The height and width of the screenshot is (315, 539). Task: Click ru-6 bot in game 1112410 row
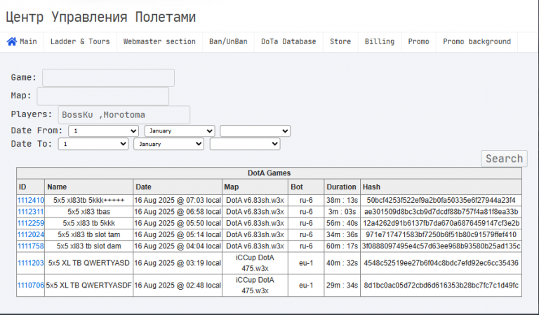(306, 200)
